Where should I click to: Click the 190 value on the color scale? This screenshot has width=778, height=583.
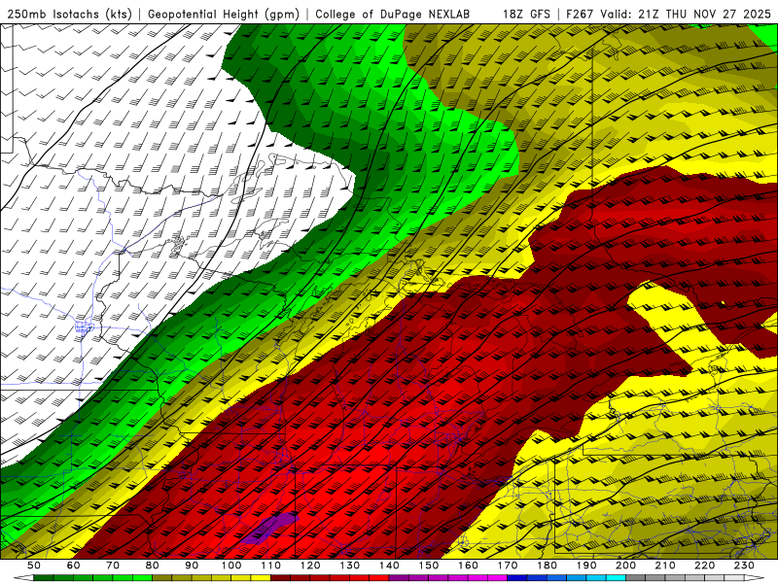click(586, 566)
